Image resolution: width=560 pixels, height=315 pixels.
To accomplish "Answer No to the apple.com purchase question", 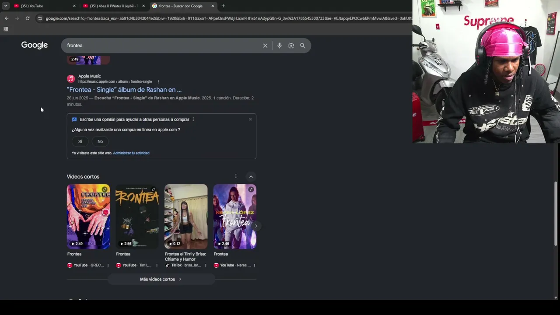I will (x=100, y=141).
